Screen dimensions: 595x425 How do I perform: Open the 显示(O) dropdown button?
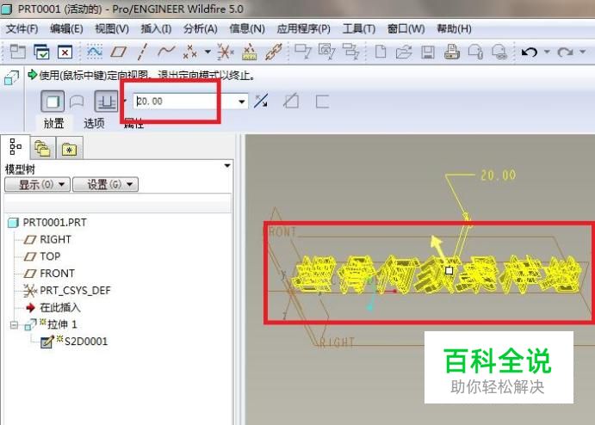pos(37,185)
